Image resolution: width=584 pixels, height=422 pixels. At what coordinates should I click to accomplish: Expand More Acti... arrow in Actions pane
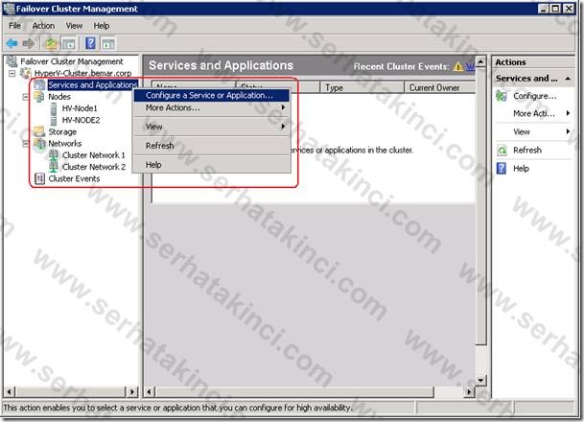[568, 113]
